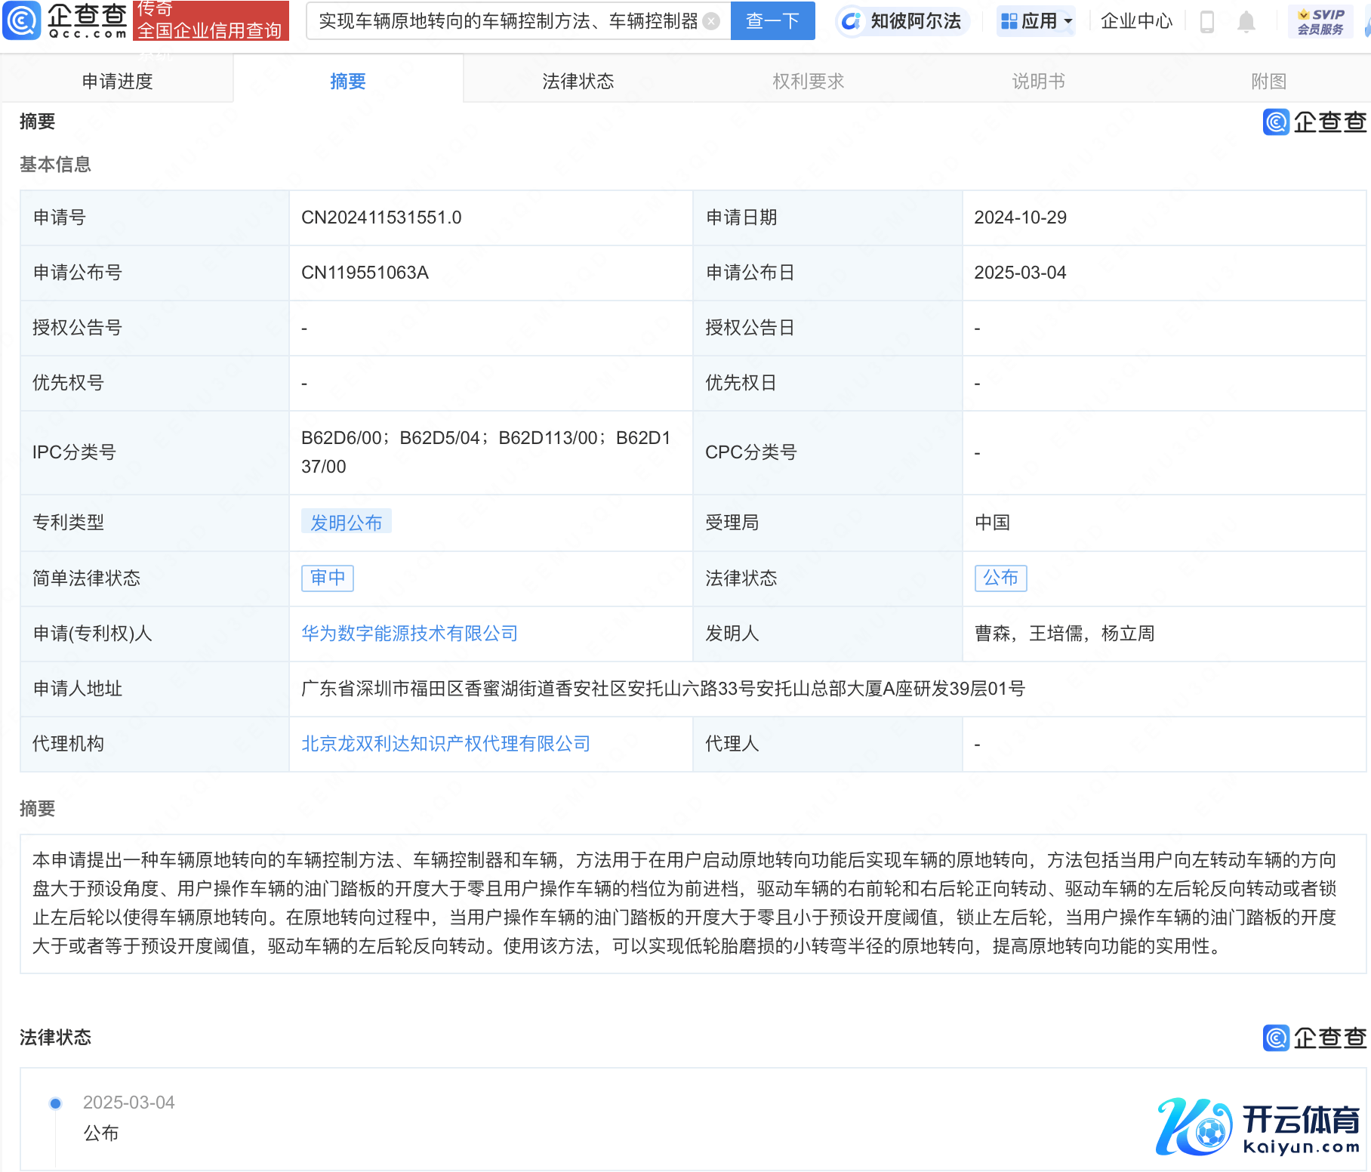Click the Qcc logo in header
Image resolution: width=1371 pixels, height=1172 pixels.
coord(65,20)
